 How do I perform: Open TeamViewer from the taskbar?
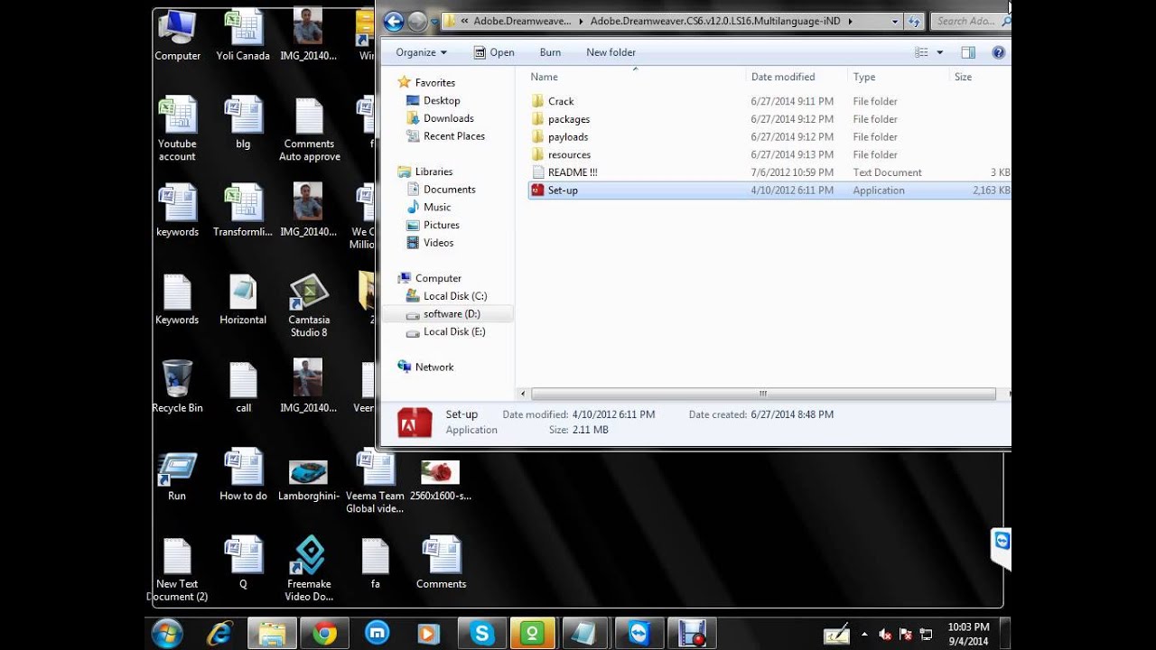(639, 634)
